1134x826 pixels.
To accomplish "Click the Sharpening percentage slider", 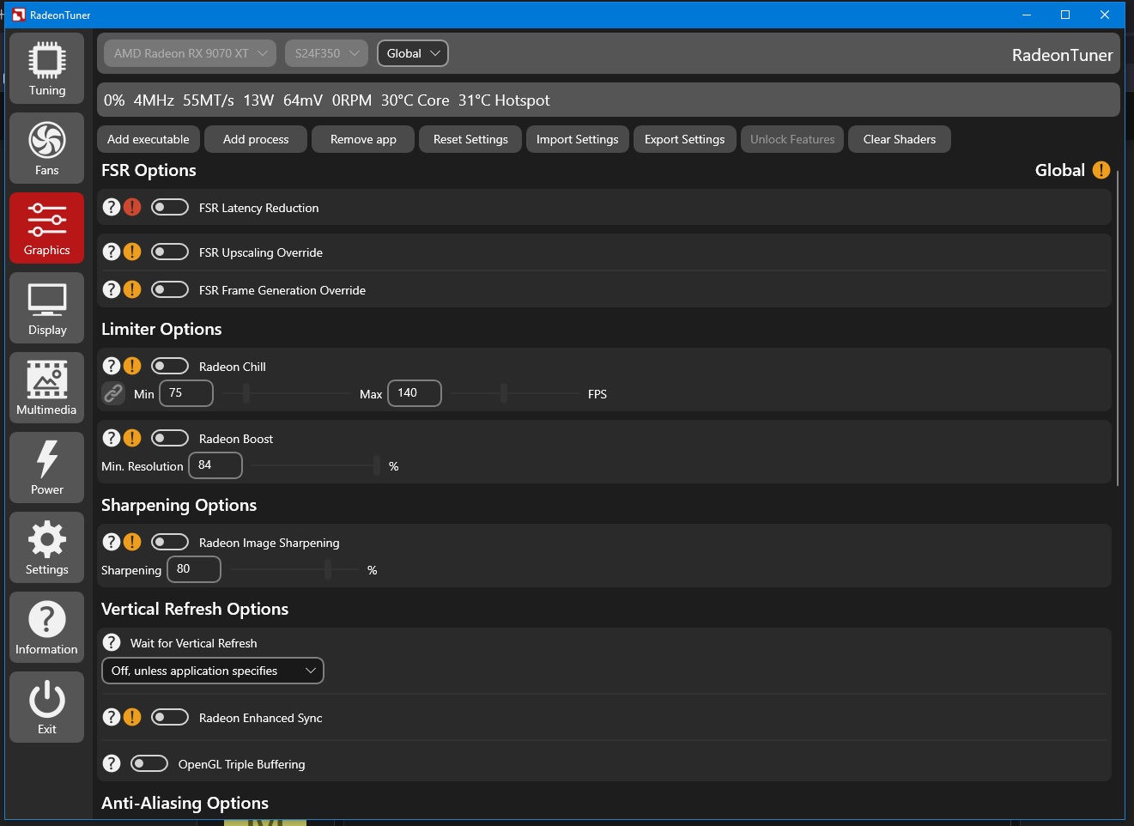I will pos(294,569).
